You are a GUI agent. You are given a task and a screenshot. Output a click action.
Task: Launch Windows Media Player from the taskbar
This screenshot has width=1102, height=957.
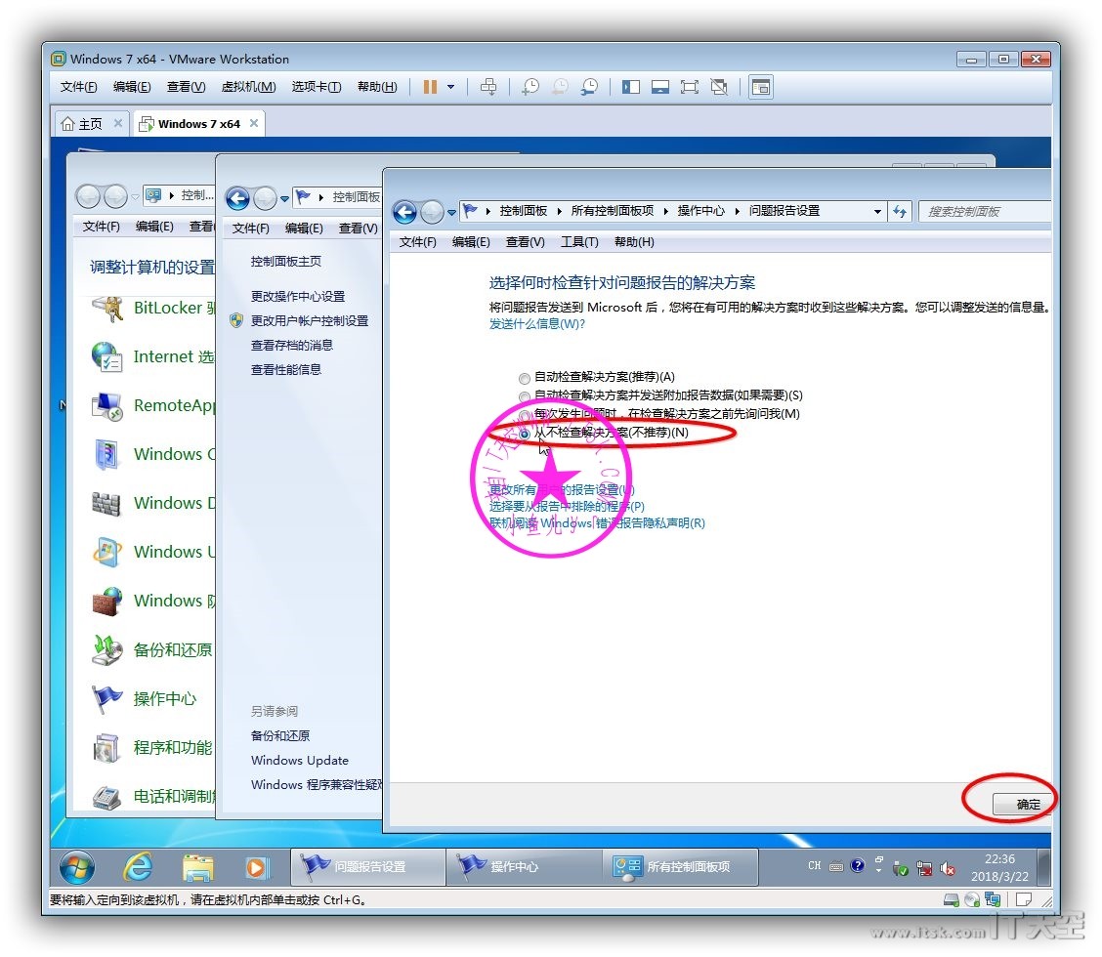pyautogui.click(x=256, y=866)
